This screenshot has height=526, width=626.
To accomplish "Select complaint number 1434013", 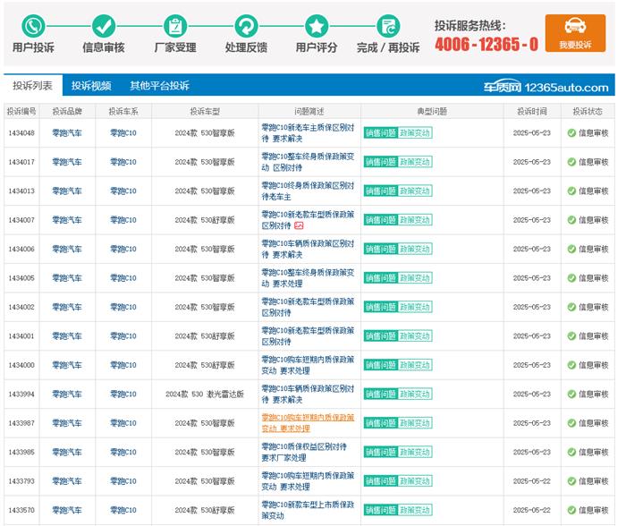I will point(21,191).
